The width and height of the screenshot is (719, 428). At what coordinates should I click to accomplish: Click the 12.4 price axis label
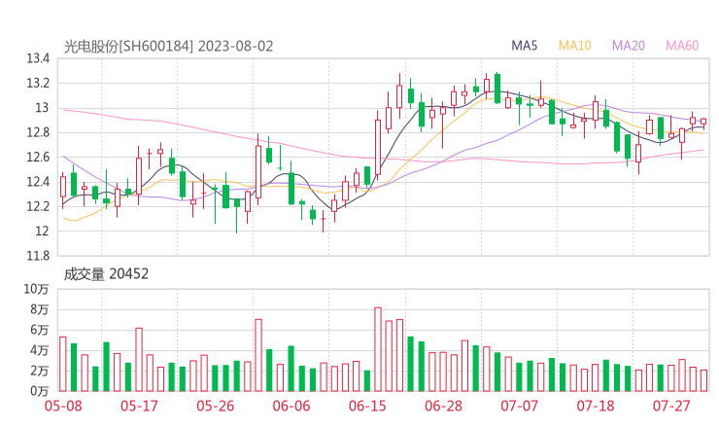pyautogui.click(x=38, y=182)
